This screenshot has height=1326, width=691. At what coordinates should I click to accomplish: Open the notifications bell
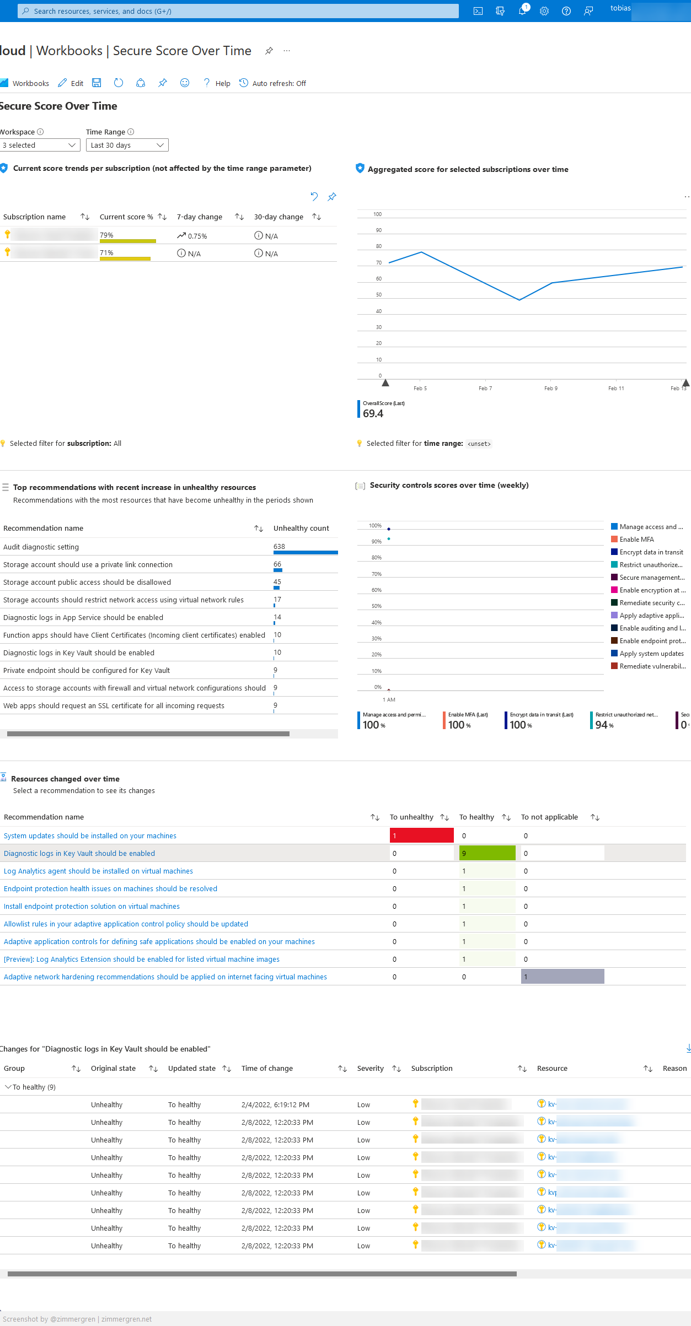(522, 11)
